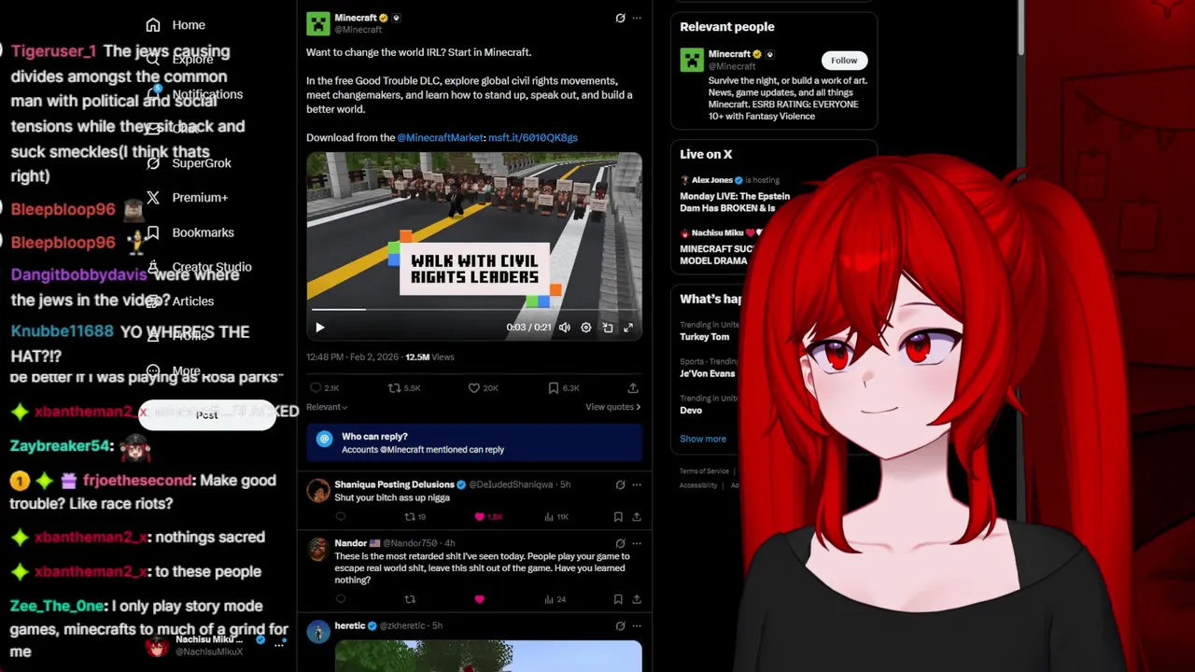This screenshot has height=672, width=1195.
Task: Open the Turkey Tom trending topic
Action: 705,337
